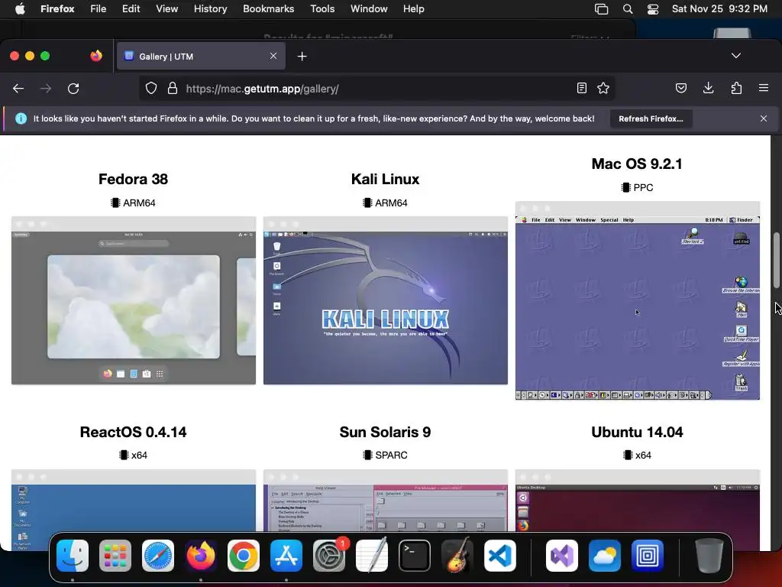
Task: Open Firefox downloads panel
Action: tap(708, 89)
